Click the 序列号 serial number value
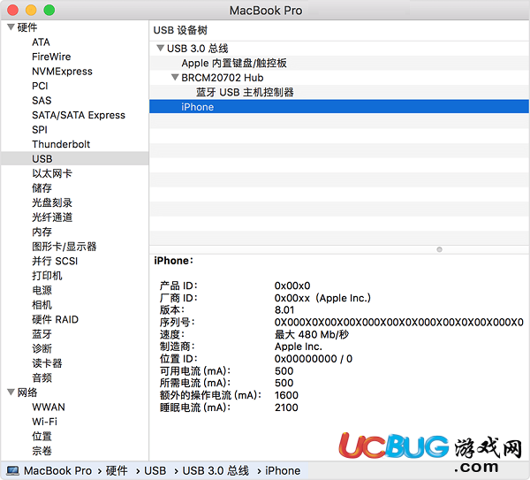 tap(399, 322)
